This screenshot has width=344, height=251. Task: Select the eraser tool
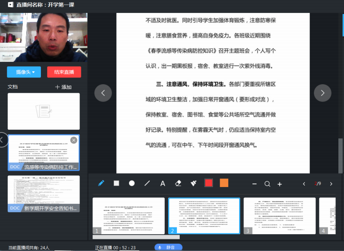pyautogui.click(x=178, y=183)
